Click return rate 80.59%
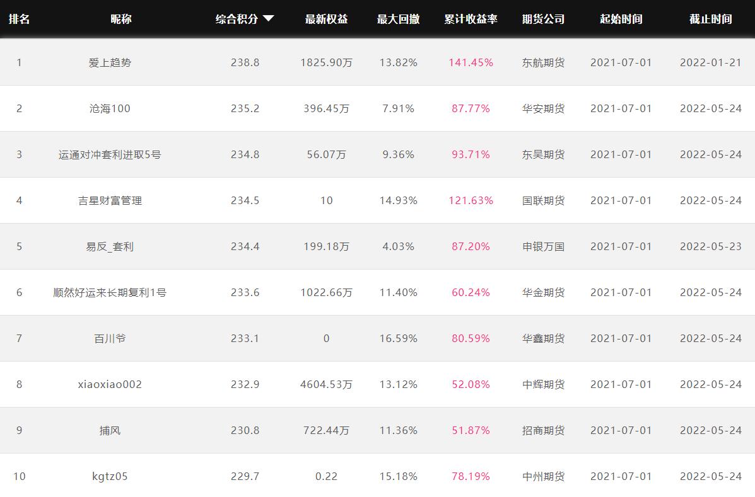The height and width of the screenshot is (497, 755). (471, 338)
